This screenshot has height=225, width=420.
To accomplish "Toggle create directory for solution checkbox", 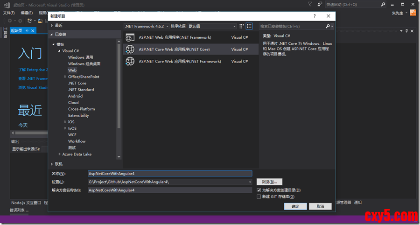I will pyautogui.click(x=259, y=190).
